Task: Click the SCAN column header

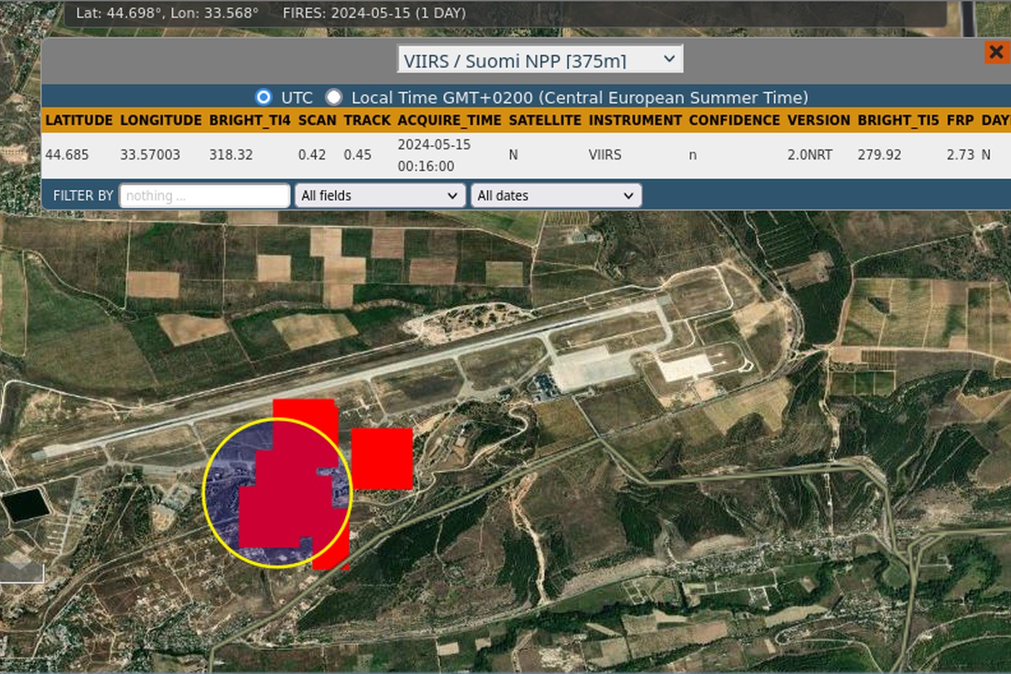Action: pyautogui.click(x=317, y=121)
